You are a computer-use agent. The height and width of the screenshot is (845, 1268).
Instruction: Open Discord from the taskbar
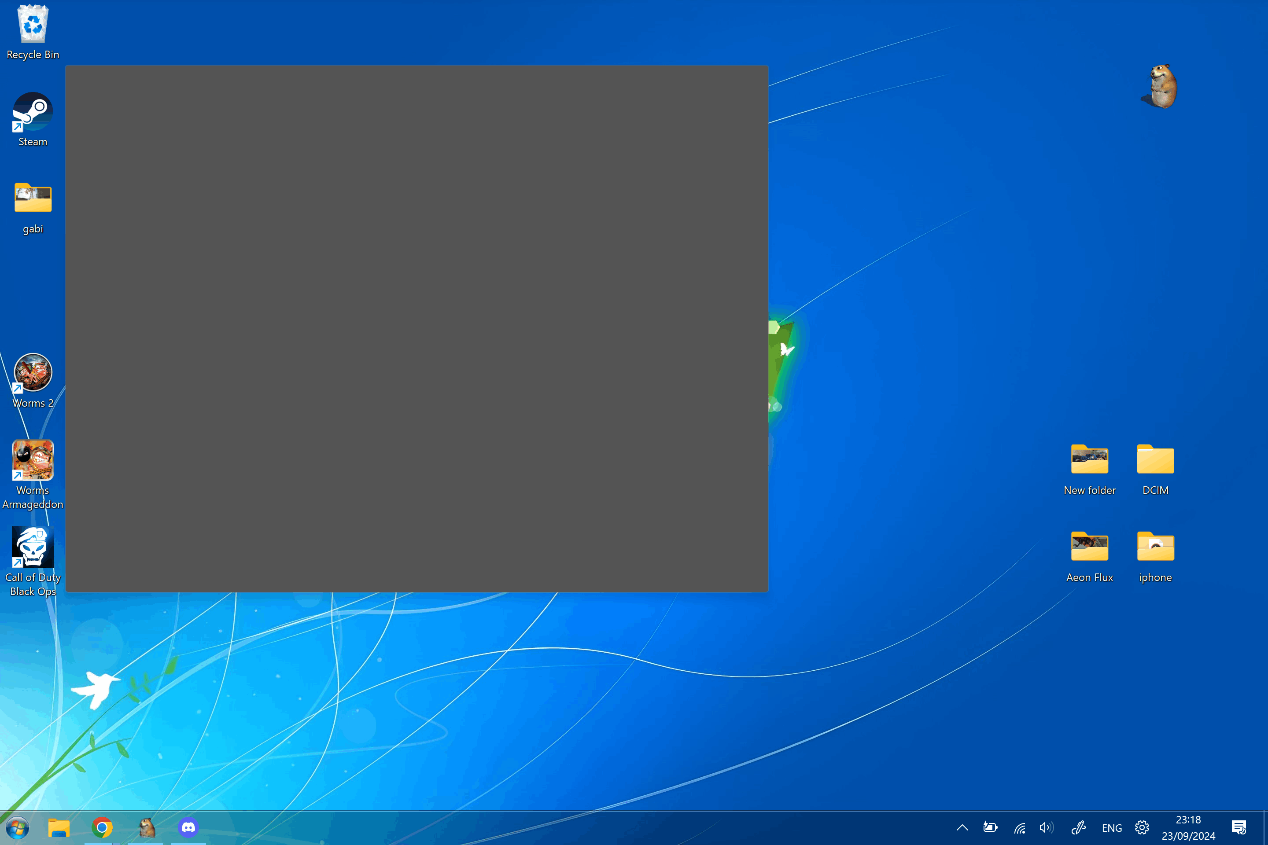188,827
